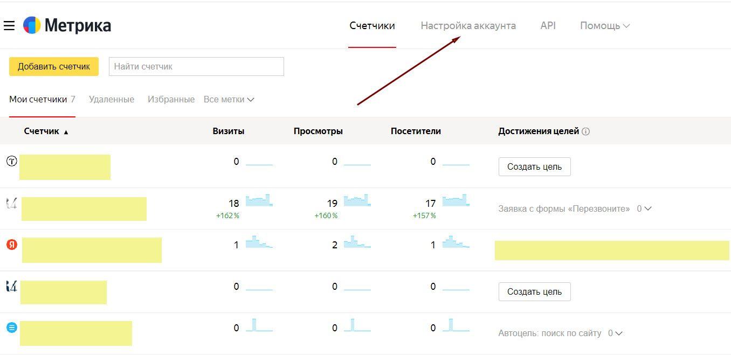This screenshot has height=355, width=731.
Task: Click Создать цель in the fourth counter row
Action: (534, 291)
